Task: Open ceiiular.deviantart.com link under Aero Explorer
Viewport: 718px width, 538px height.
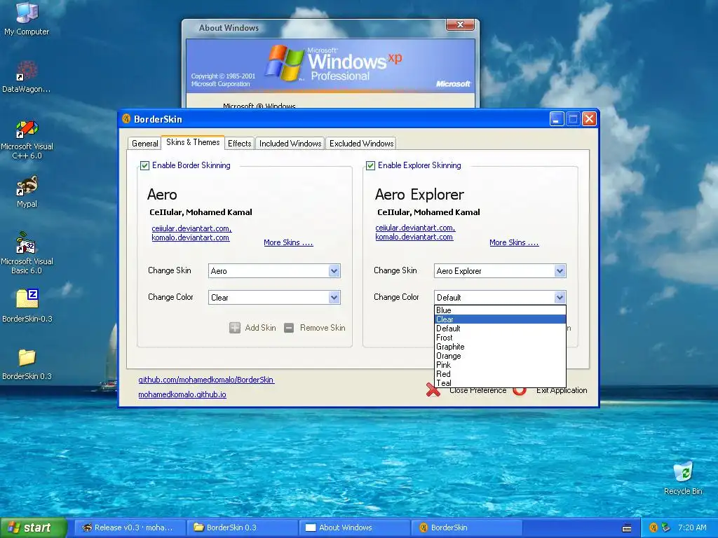Action: [x=415, y=228]
